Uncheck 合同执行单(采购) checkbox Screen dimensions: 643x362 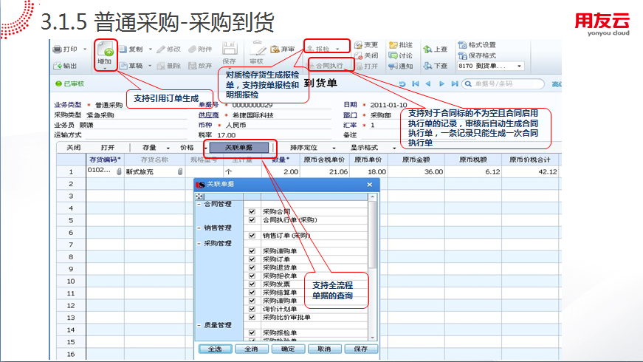point(252,220)
